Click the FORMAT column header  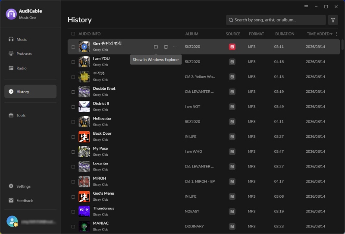(x=256, y=34)
